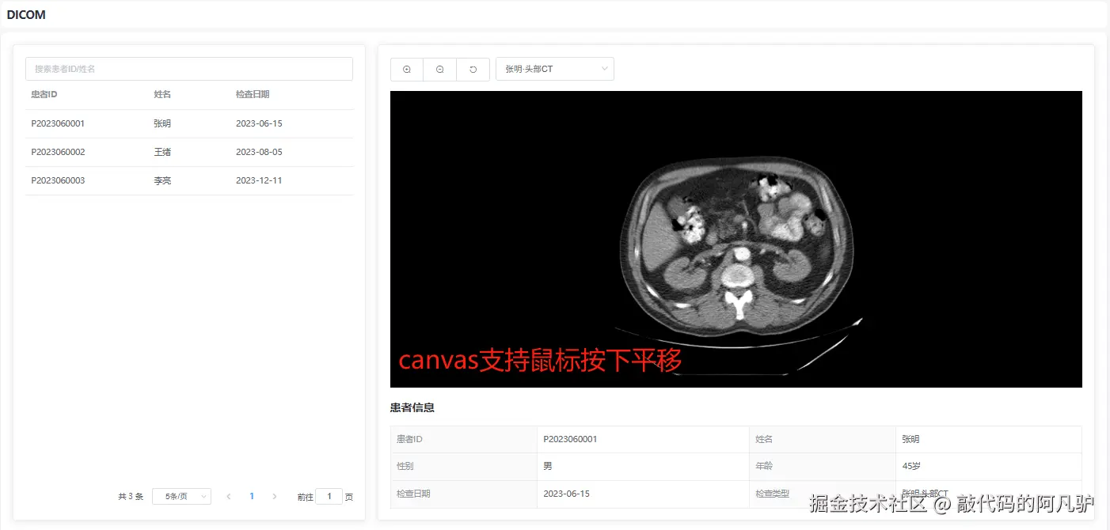Screen dimensions: 1110x530
Task: Click the 姓名 column header
Action: pos(162,95)
